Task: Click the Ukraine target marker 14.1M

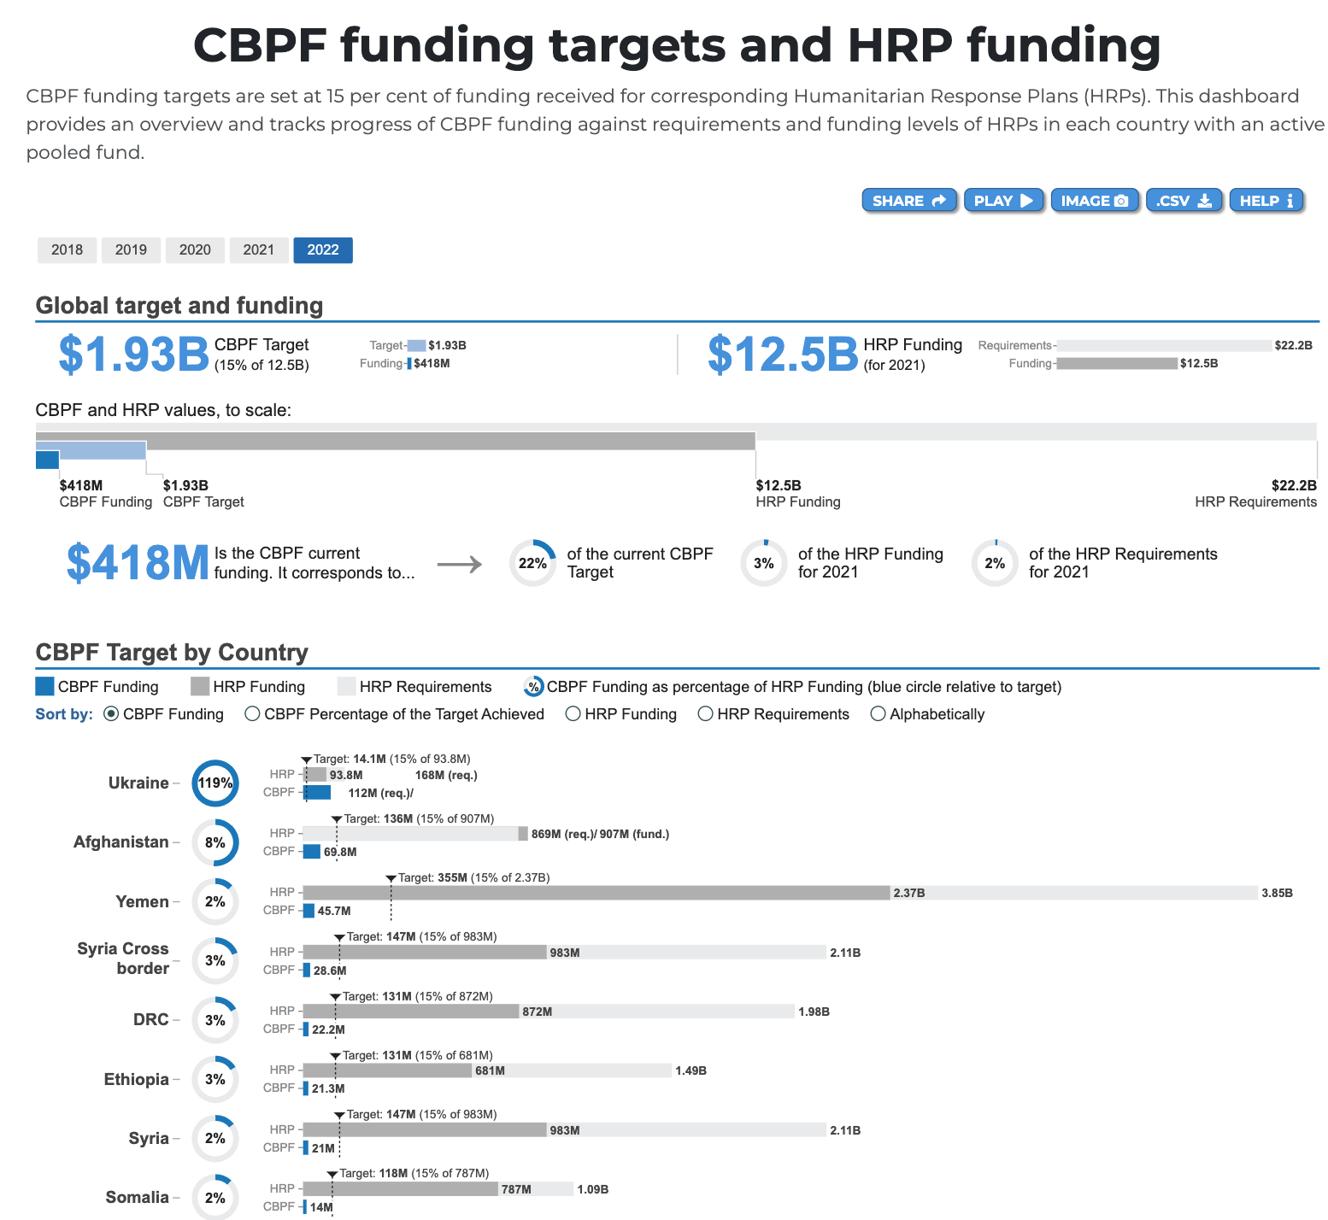Action: [x=307, y=760]
